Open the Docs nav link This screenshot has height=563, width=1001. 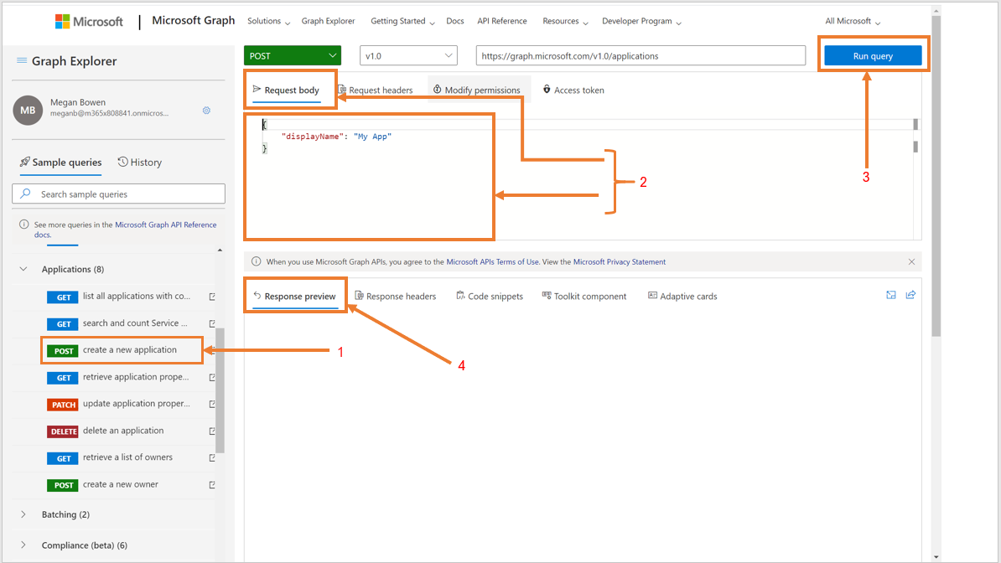455,21
